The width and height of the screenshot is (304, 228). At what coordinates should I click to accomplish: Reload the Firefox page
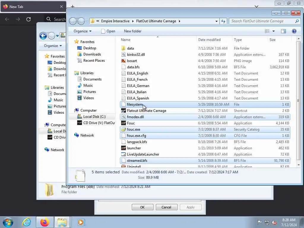[x=28, y=19]
